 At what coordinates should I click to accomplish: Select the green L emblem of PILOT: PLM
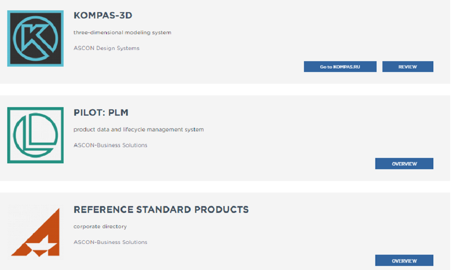(x=35, y=135)
